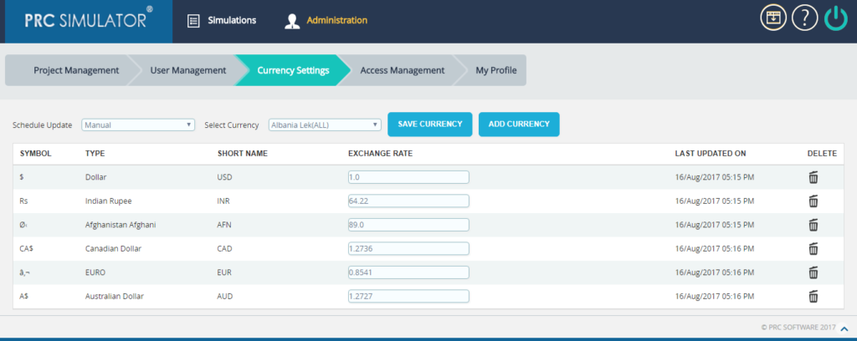Click the download archive icon in header

[x=773, y=18]
